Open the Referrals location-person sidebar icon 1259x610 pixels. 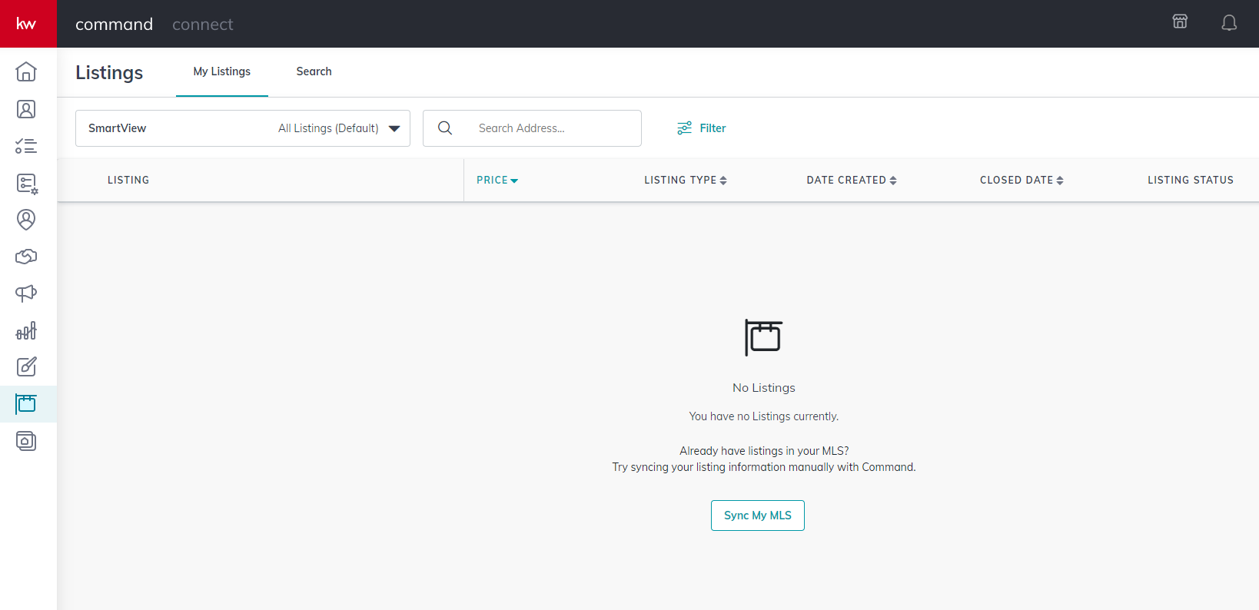(x=26, y=220)
